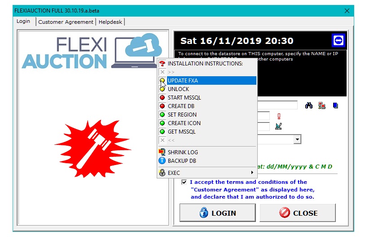Click the yellow bulb beside UNLOCK
This screenshot has height=239, width=365.
162,89
